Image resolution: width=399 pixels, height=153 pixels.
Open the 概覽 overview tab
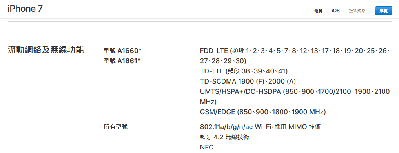click(318, 11)
